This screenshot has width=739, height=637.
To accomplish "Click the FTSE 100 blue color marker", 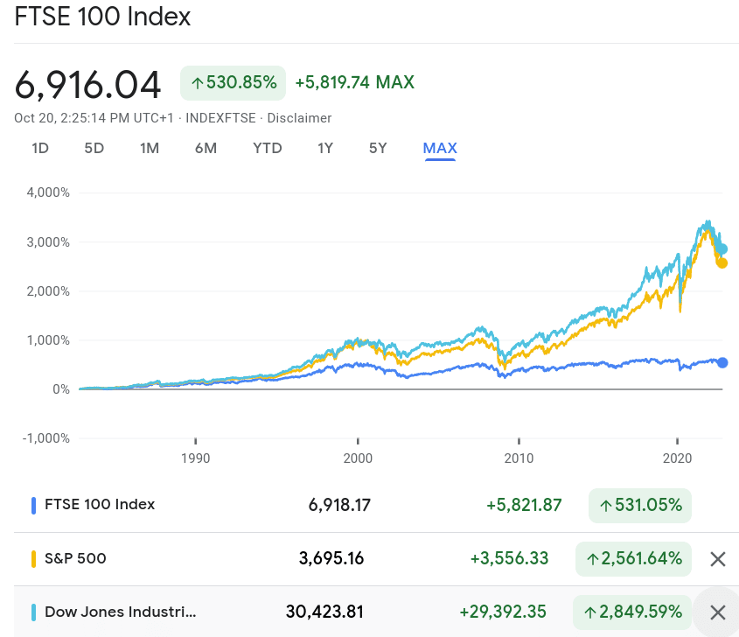I will point(33,506).
